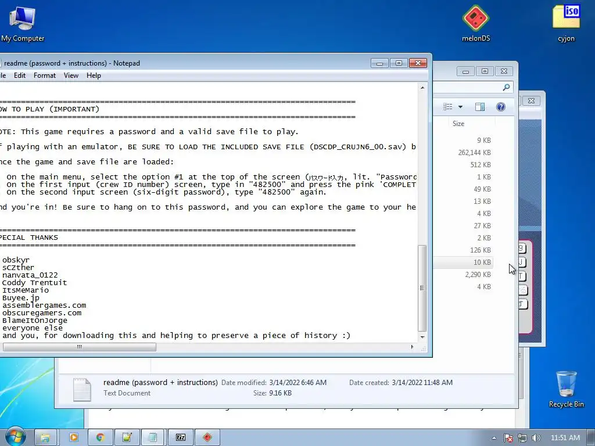Click the readme text document icon in details pane
This screenshot has width=595, height=446.
pyautogui.click(x=82, y=390)
